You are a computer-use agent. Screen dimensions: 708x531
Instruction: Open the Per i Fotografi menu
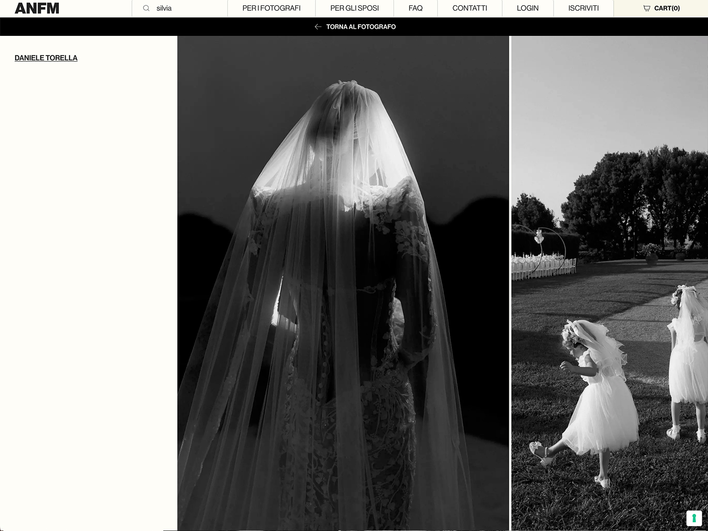point(271,8)
